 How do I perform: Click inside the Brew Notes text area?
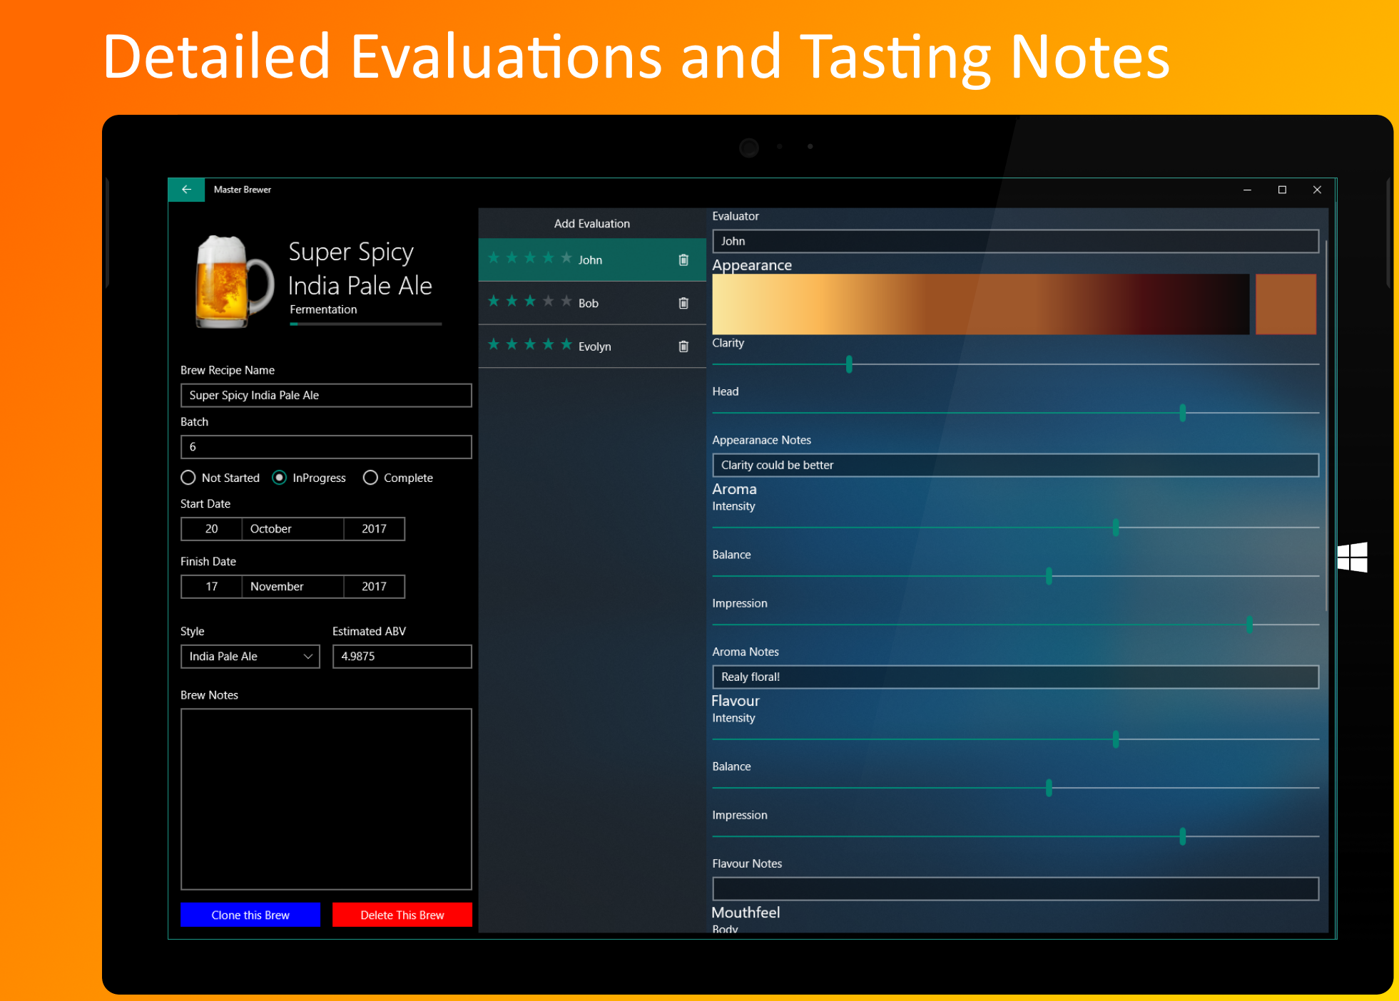click(325, 799)
